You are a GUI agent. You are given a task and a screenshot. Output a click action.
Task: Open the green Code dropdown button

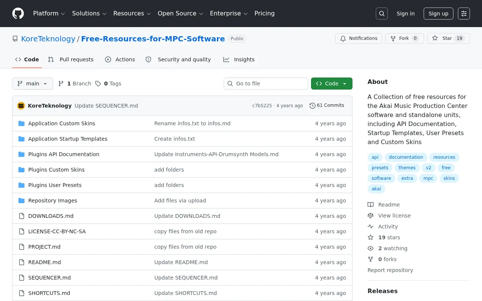pyautogui.click(x=332, y=84)
